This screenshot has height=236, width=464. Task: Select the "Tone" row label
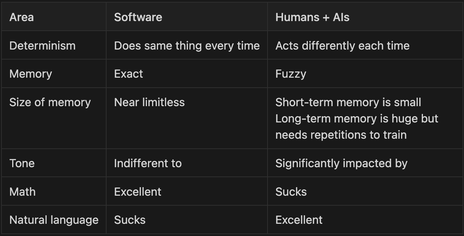pyautogui.click(x=22, y=163)
